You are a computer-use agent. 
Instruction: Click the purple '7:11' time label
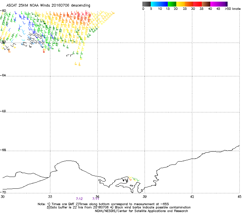[x=95, y=199]
